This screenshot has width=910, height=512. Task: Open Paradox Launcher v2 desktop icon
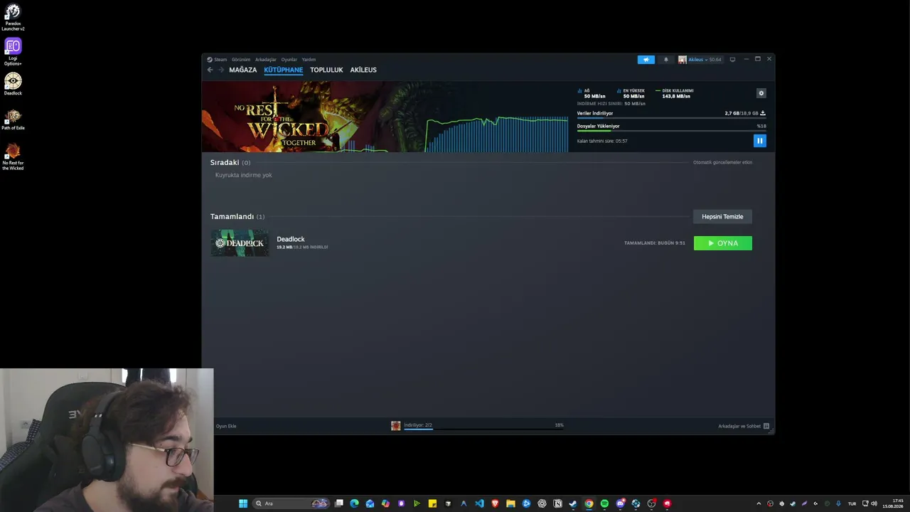(13, 18)
